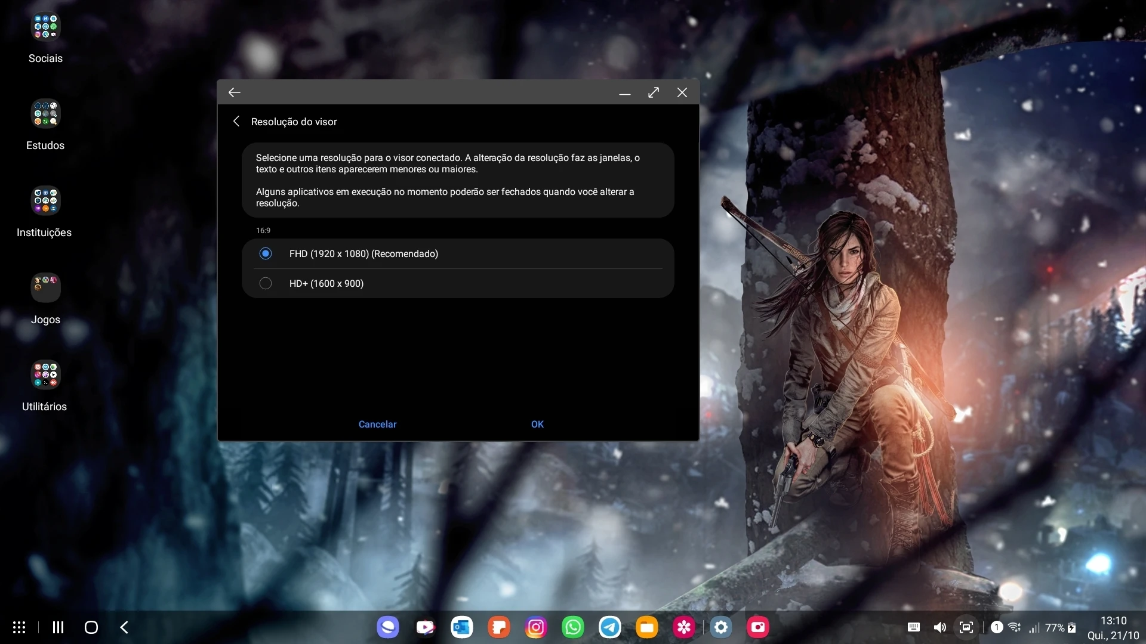Select HD+ (1600 x 900) resolution option
Viewport: 1146px width, 644px height.
click(266, 283)
